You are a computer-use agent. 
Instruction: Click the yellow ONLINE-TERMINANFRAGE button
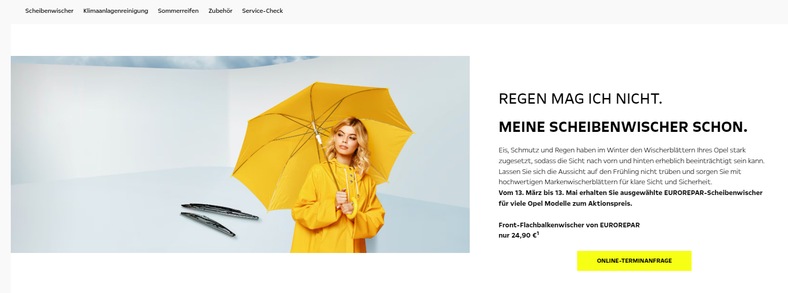(634, 261)
